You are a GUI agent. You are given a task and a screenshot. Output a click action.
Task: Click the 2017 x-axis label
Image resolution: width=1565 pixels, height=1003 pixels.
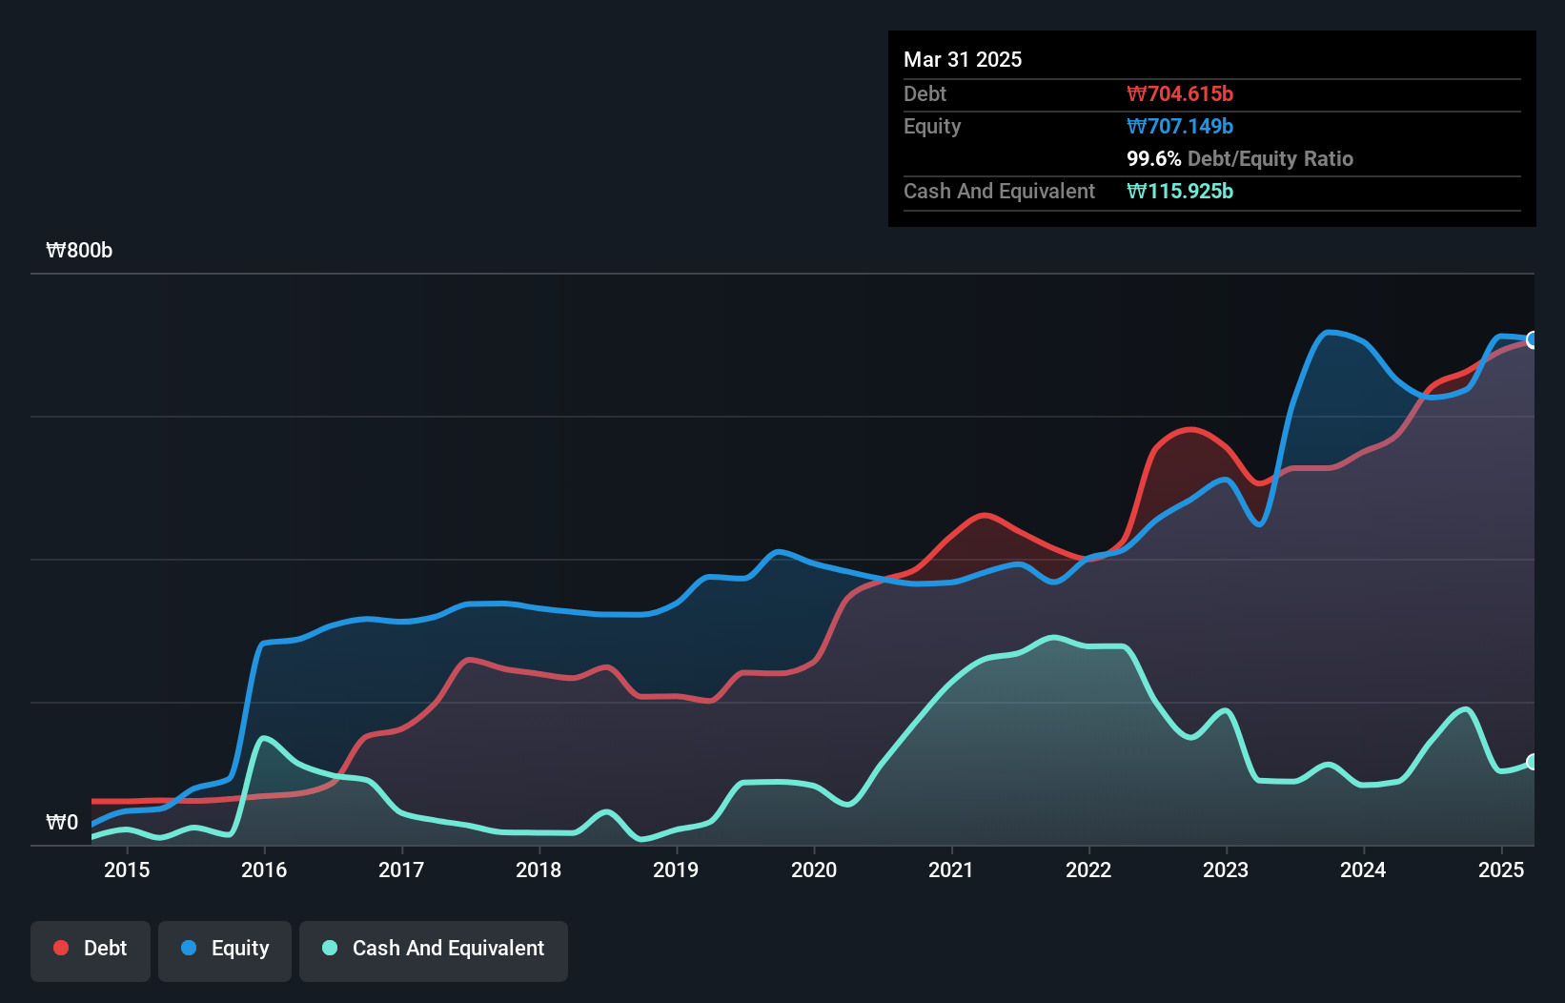pyautogui.click(x=401, y=870)
